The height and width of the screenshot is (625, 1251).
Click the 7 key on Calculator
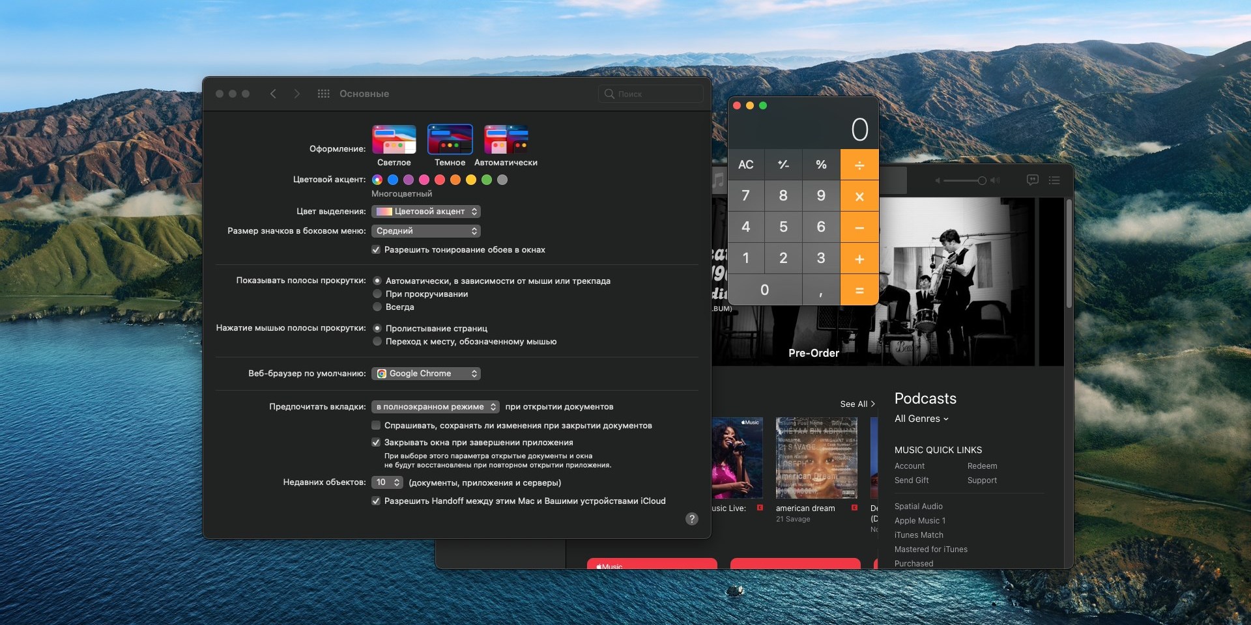tap(746, 196)
